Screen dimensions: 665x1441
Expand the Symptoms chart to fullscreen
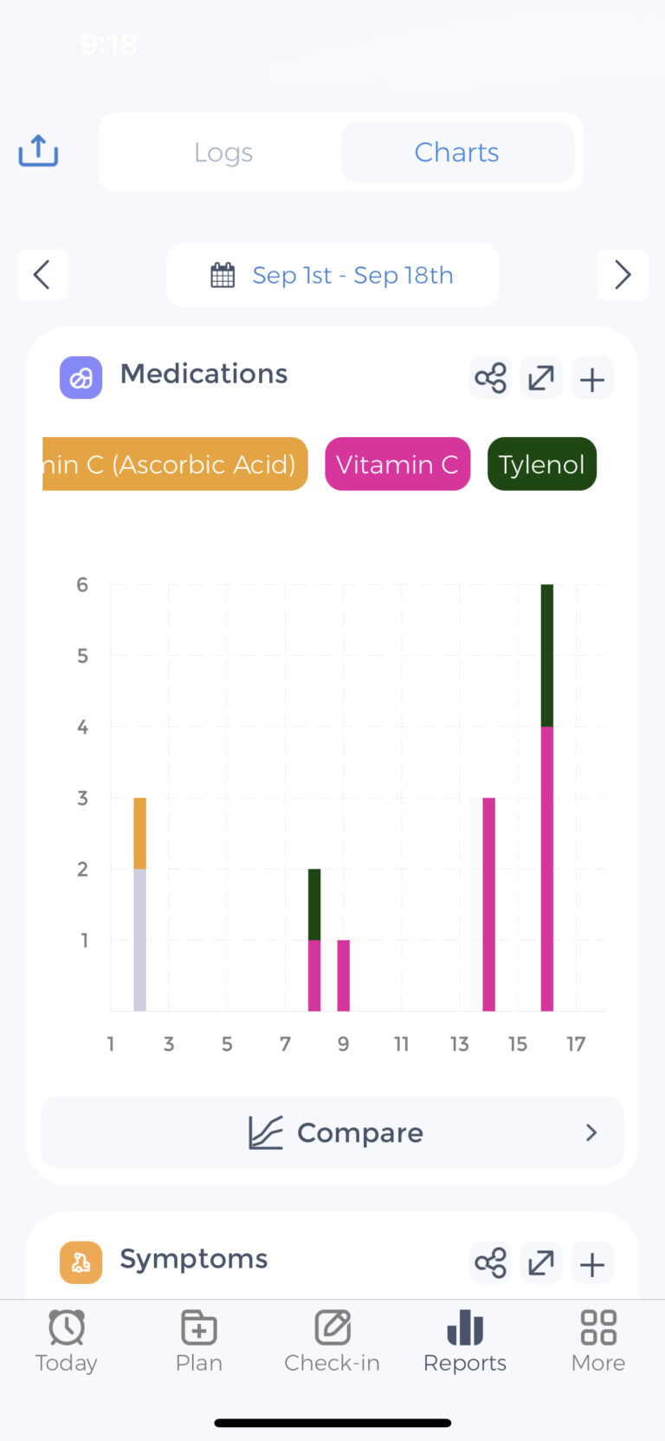click(x=541, y=1262)
